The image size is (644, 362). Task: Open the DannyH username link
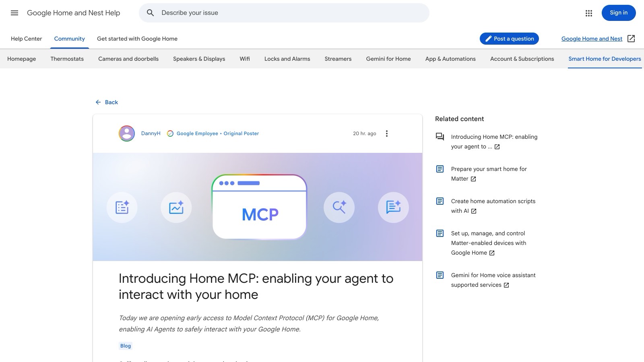[151, 134]
